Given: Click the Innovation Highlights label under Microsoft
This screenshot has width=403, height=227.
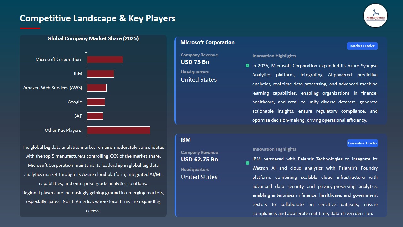Looking at the screenshot, I should coord(274,56).
